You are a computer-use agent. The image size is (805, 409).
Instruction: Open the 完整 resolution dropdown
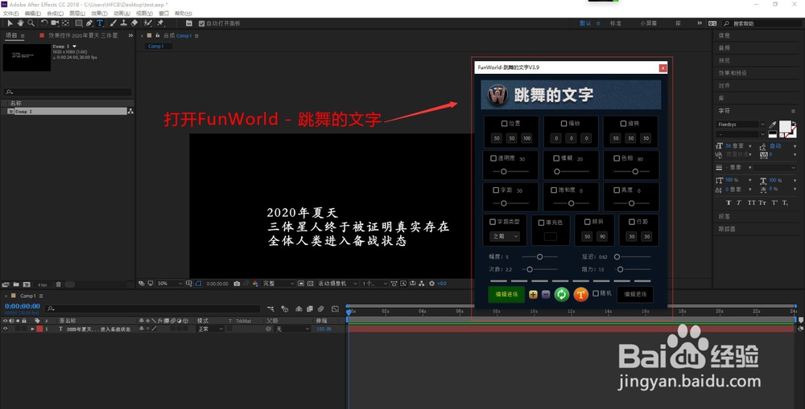[279, 284]
